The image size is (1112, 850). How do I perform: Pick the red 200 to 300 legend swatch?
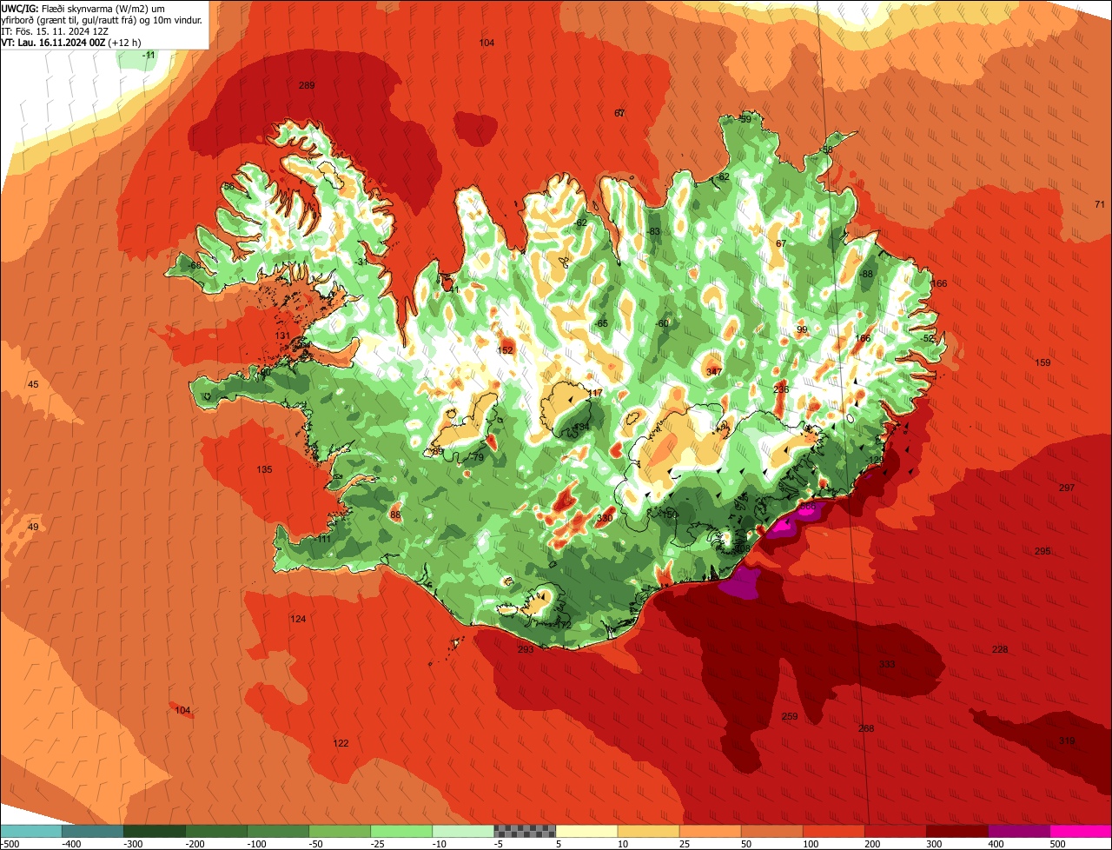pyautogui.click(x=896, y=831)
